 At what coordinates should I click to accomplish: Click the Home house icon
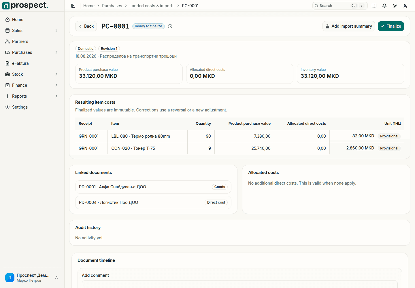coord(7,20)
